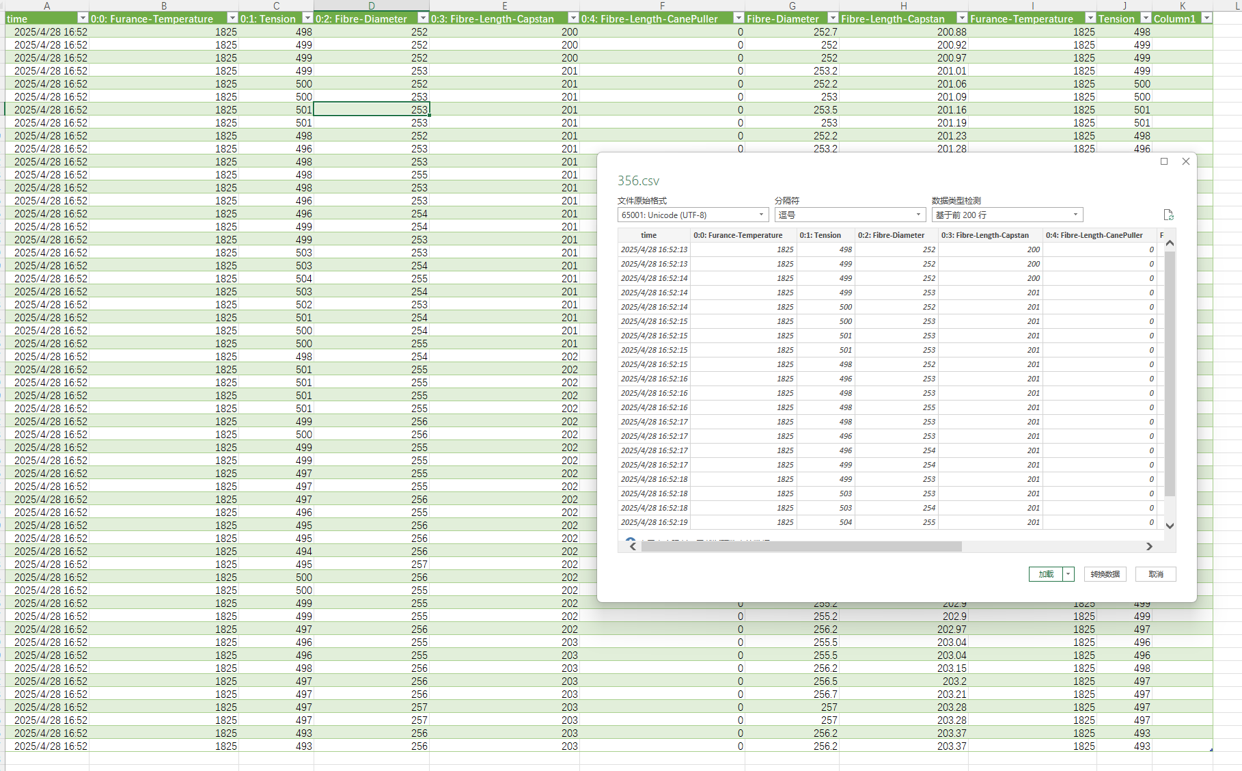The image size is (1242, 771).
Task: Click the preview cell '2025/4/28 16:52:19'
Action: tap(654, 522)
